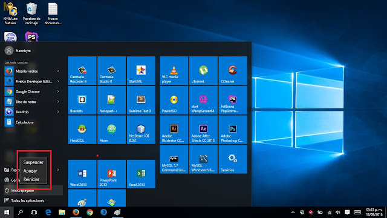Click the taskbar clock and date
This screenshot has width=387, height=218.
click(374, 213)
